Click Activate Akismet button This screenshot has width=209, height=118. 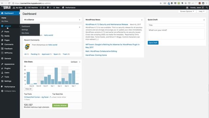(60, 106)
